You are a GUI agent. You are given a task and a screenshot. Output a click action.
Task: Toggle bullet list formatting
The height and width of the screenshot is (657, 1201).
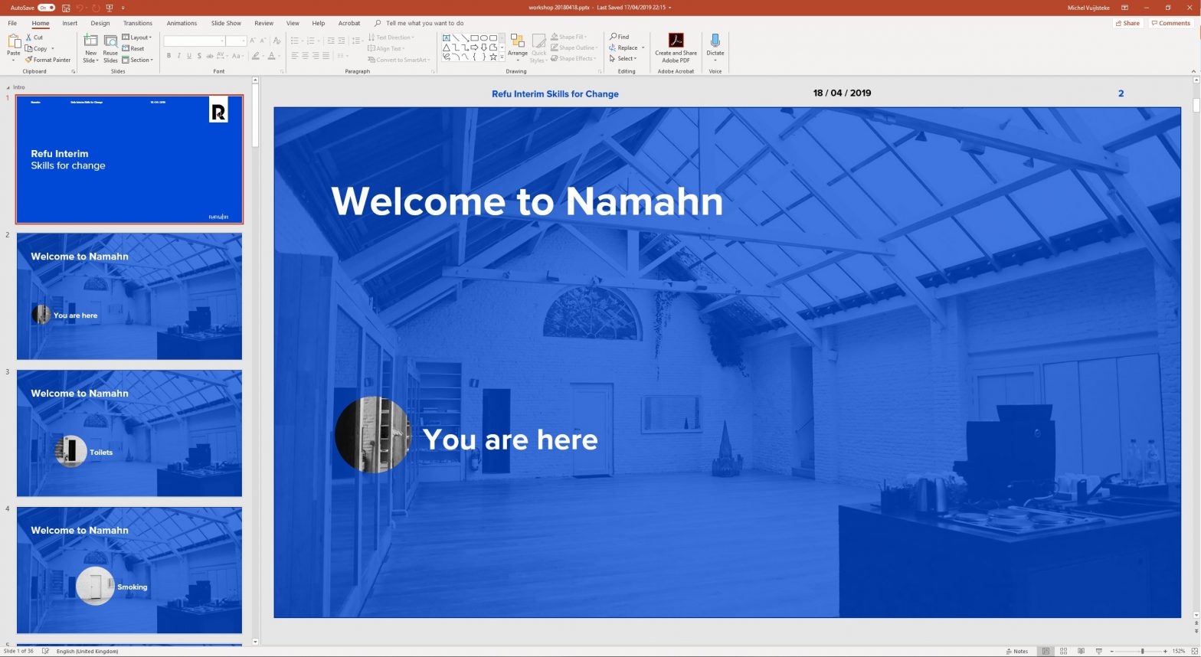tap(294, 41)
